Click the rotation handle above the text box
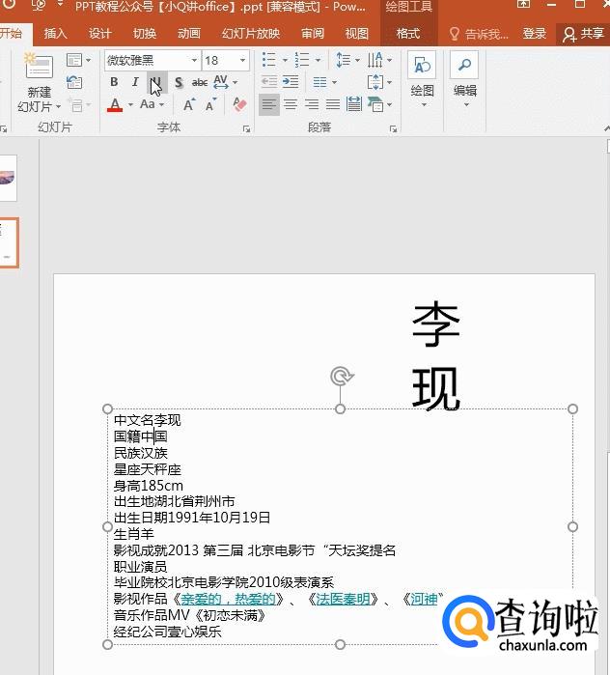The height and width of the screenshot is (675, 610). point(340,376)
